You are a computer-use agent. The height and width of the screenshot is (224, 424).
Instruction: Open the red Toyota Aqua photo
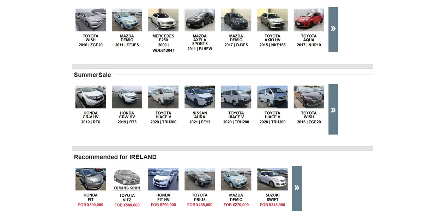(x=309, y=20)
